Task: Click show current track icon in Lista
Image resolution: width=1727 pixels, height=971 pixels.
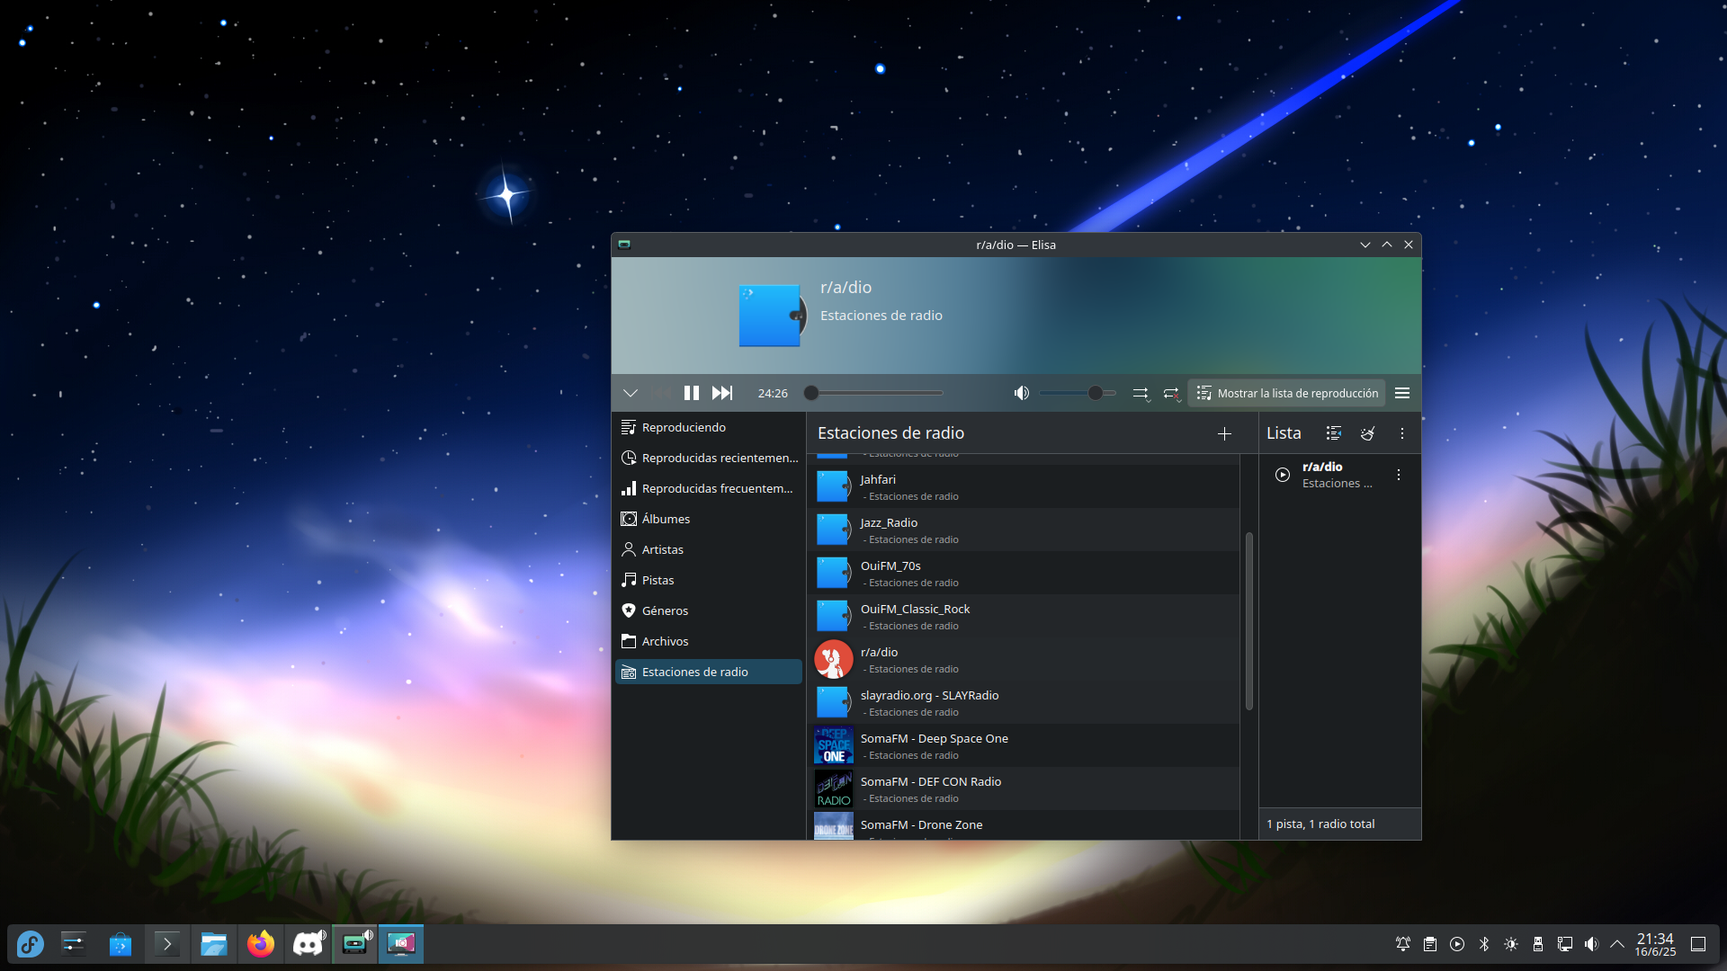Action: [x=1334, y=433]
